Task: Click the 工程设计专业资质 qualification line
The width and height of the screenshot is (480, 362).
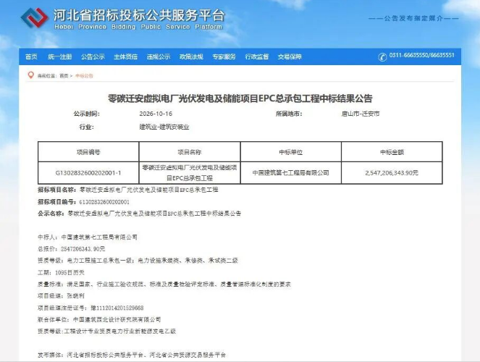Action: click(107, 332)
